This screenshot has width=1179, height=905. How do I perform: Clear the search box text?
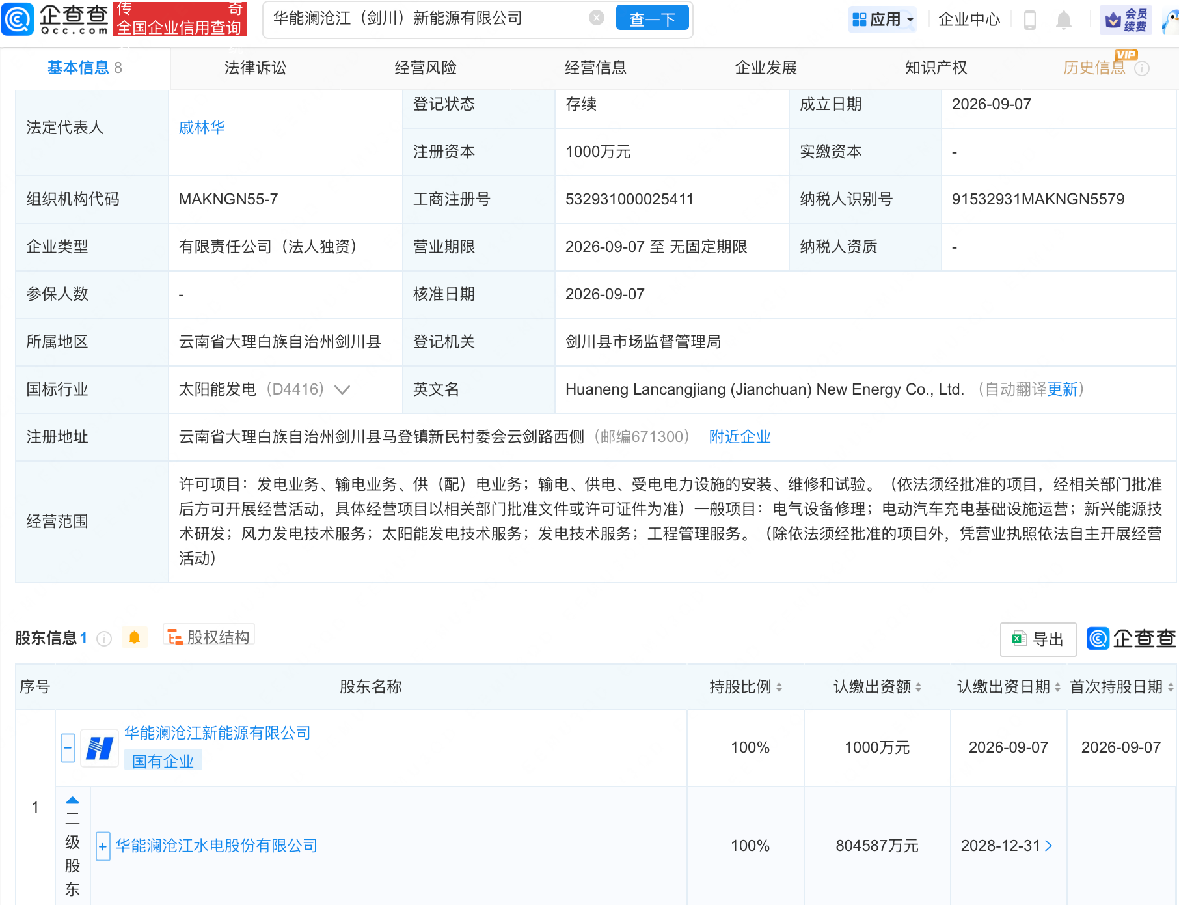[596, 18]
